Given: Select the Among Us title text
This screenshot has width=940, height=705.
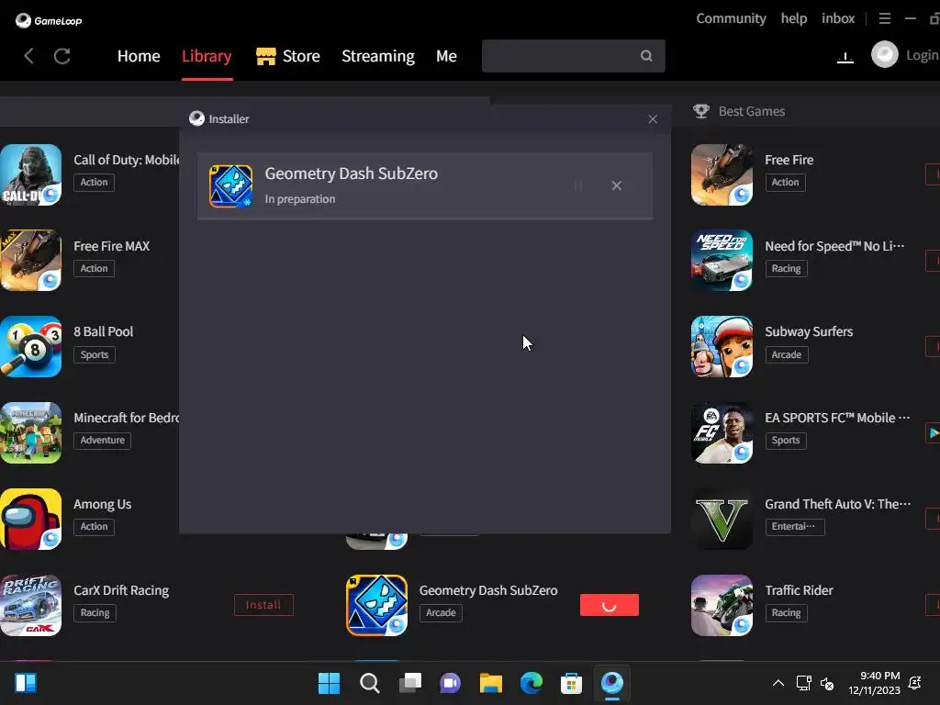Looking at the screenshot, I should point(102,504).
